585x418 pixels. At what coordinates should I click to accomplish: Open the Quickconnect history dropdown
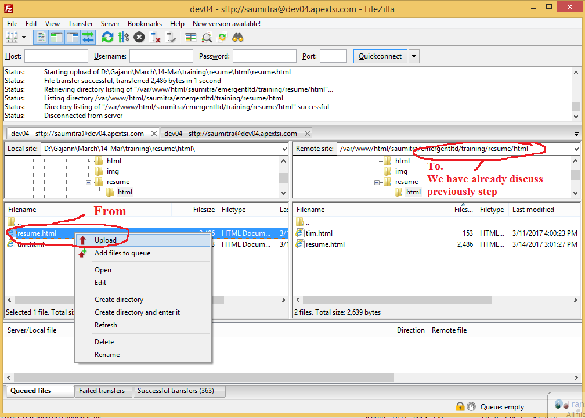point(414,57)
